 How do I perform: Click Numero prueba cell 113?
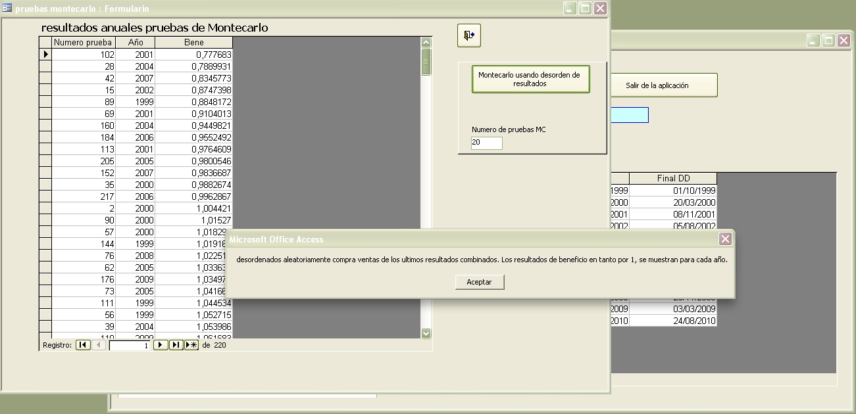(84, 150)
